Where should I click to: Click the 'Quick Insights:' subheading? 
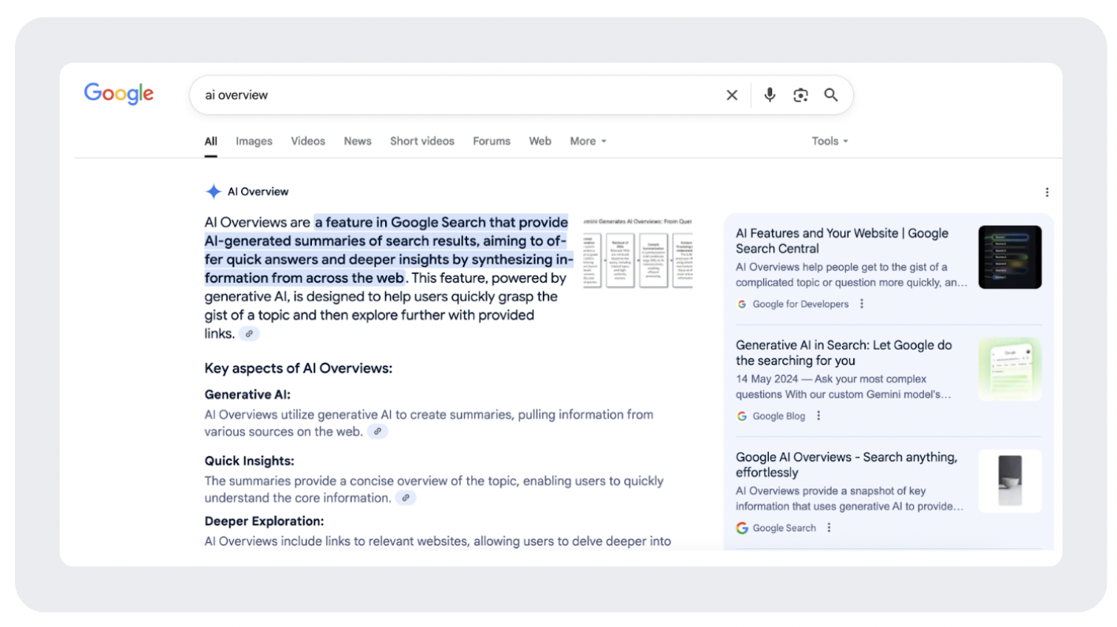tap(250, 461)
